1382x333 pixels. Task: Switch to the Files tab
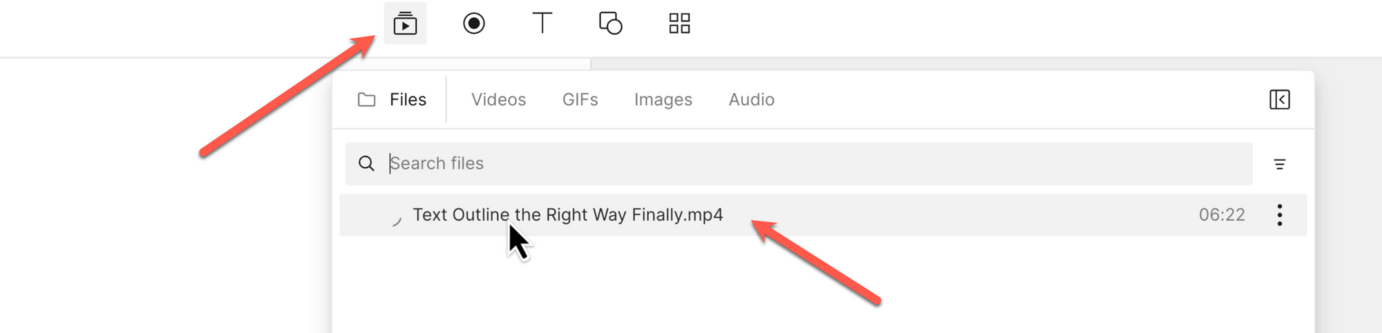408,100
